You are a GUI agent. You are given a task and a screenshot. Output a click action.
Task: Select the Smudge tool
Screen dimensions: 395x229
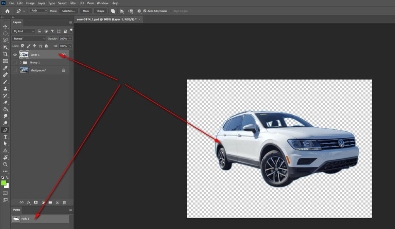[x=5, y=116]
